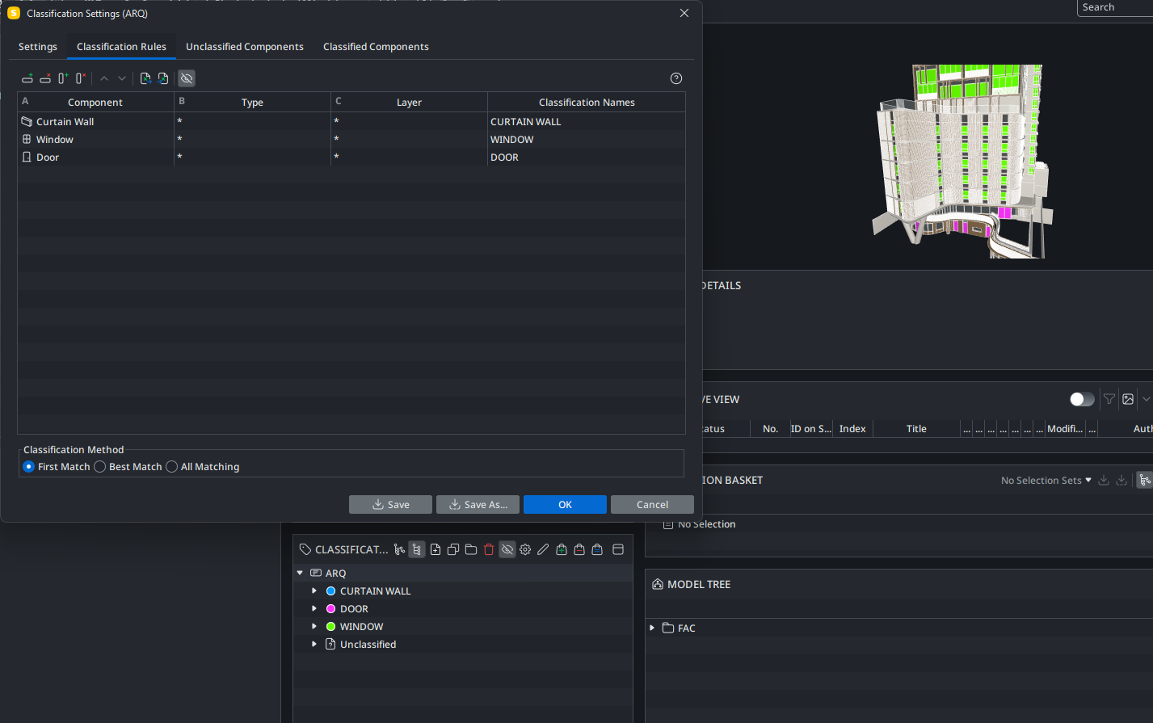Toggle the hidden-eye button in rules toolbar

click(x=187, y=78)
